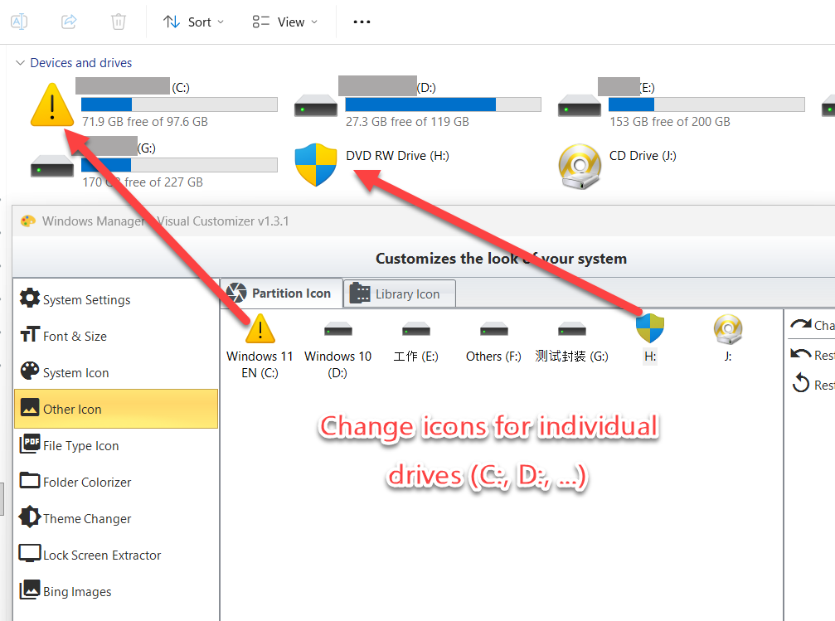
Task: Open System Icon in the sidebar
Action: pos(116,373)
